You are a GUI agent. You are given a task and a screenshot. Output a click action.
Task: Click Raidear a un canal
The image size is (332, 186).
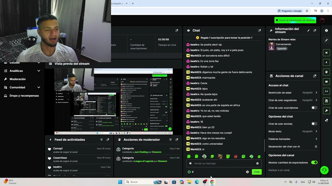click(x=279, y=170)
